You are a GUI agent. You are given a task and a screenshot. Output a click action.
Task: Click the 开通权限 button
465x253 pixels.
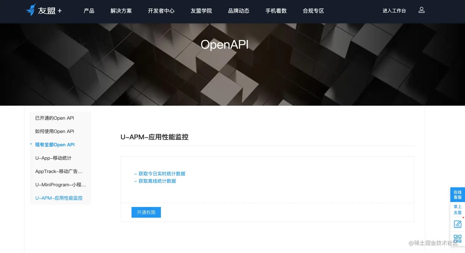coord(146,212)
